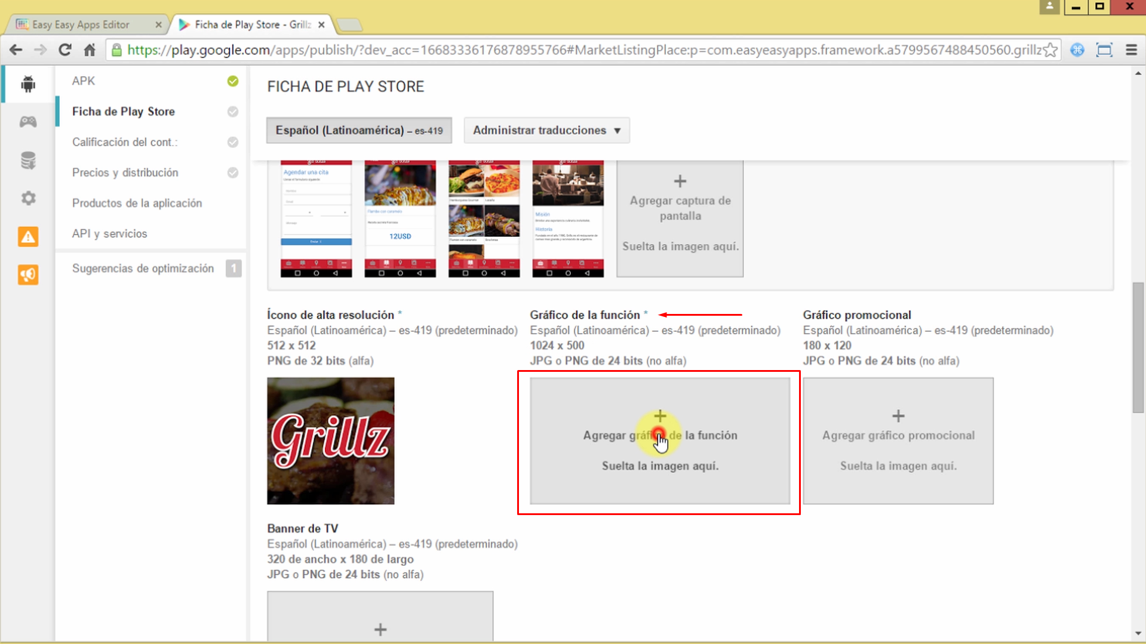Screen dimensions: 1146x644
Task: Check the green completion mark next to APK
Action: pos(233,81)
